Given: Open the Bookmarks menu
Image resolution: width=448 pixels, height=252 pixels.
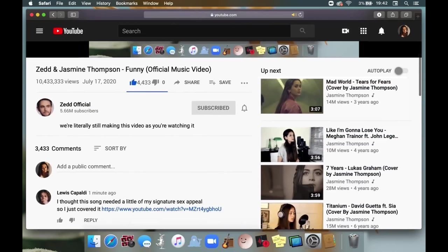Looking at the screenshot, I should pos(127,3).
